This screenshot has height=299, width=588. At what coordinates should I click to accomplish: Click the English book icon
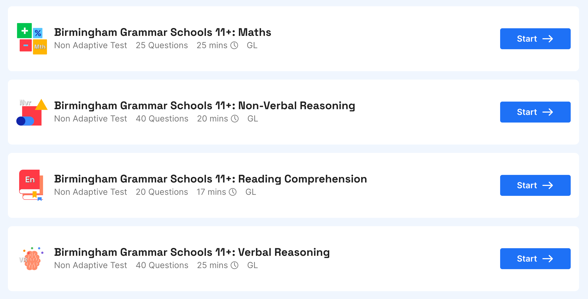click(31, 185)
